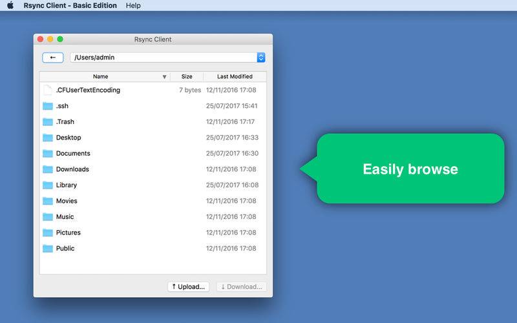Click the Pictures name text
517x323 pixels.
[x=69, y=233]
